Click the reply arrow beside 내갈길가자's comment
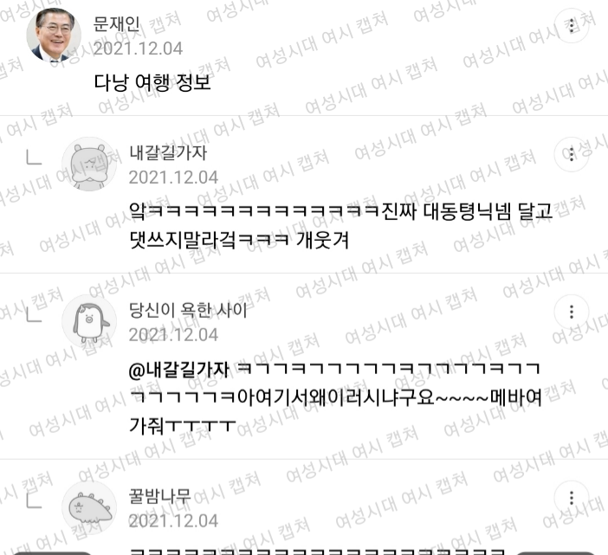The image size is (608, 555). [x=34, y=157]
